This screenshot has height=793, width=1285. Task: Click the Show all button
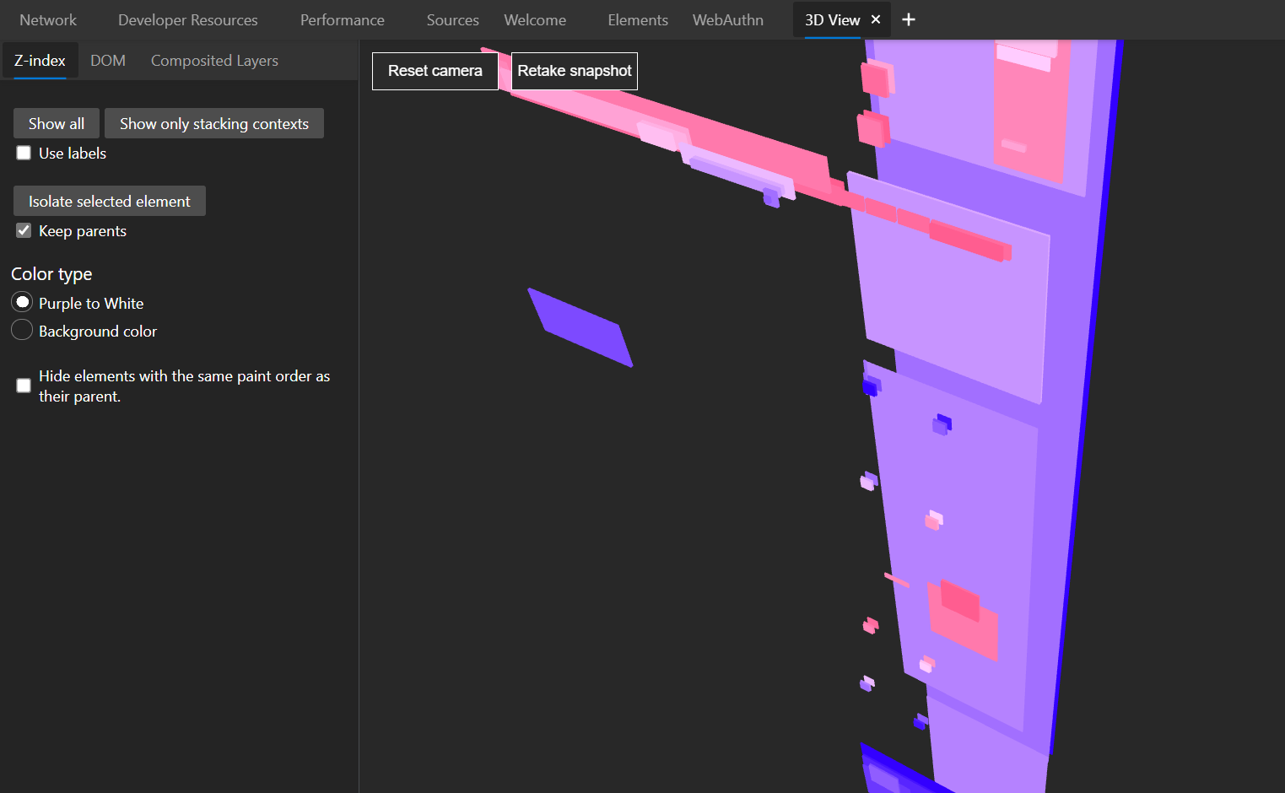(x=57, y=123)
